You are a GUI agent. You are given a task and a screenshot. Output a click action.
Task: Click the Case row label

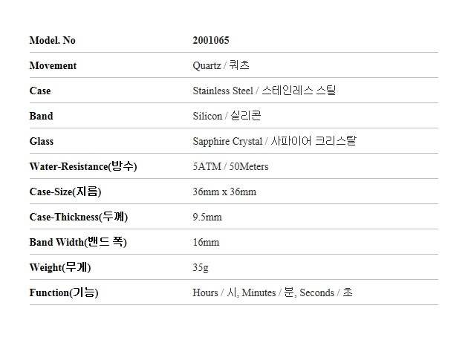click(x=40, y=91)
